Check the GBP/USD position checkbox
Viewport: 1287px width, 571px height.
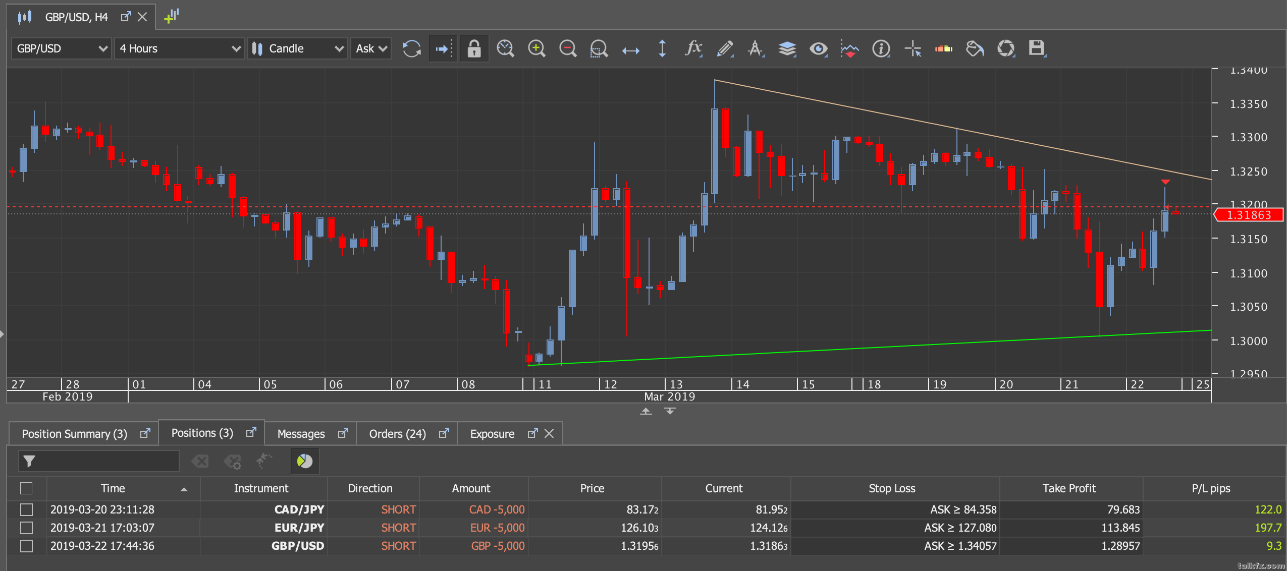point(26,546)
